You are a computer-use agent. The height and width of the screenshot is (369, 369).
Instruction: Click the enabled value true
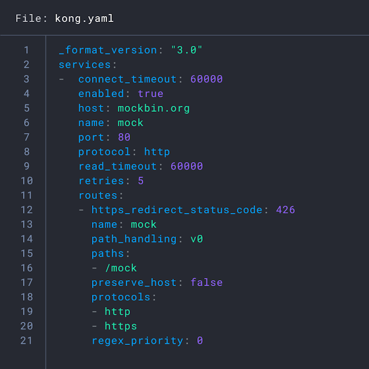point(150,94)
